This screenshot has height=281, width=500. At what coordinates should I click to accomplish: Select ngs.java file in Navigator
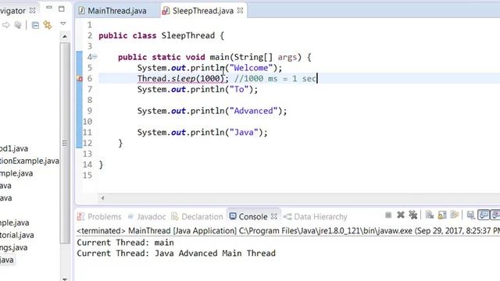click(x=14, y=247)
